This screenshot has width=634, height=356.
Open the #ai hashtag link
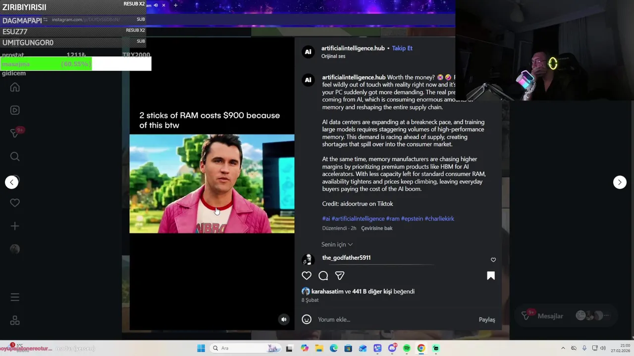tap(326, 219)
